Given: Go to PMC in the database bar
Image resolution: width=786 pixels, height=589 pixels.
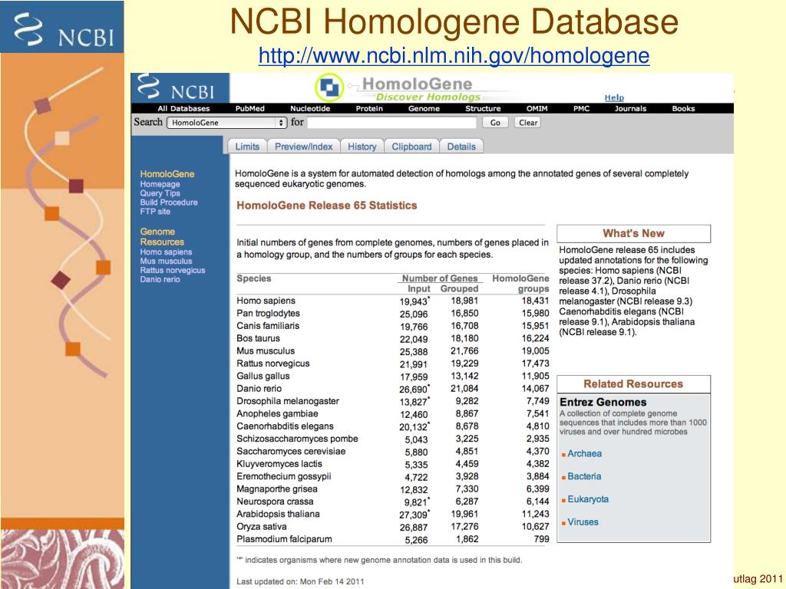Looking at the screenshot, I should (581, 109).
